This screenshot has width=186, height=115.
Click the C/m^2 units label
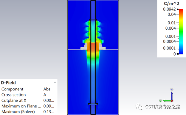click(x=171, y=4)
